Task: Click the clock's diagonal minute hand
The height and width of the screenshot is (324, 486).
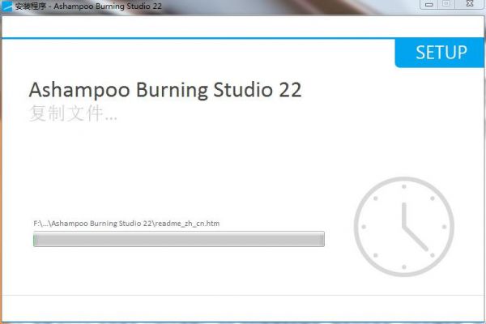Action: pos(416,238)
